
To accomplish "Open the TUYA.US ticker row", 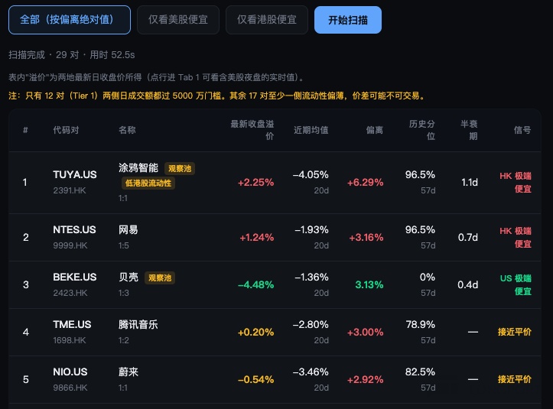I will point(275,183).
